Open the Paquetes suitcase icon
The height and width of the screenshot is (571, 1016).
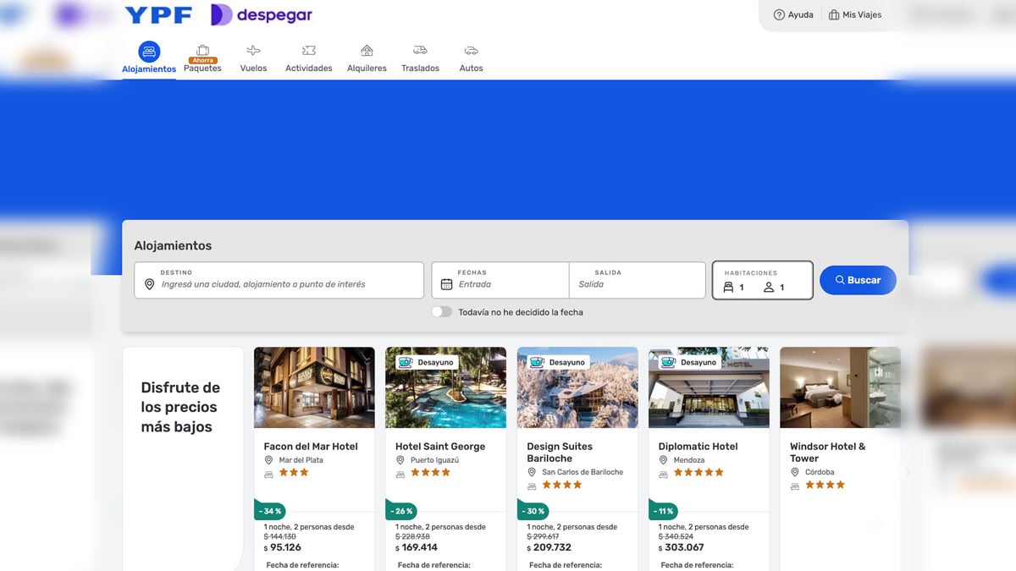coord(202,50)
